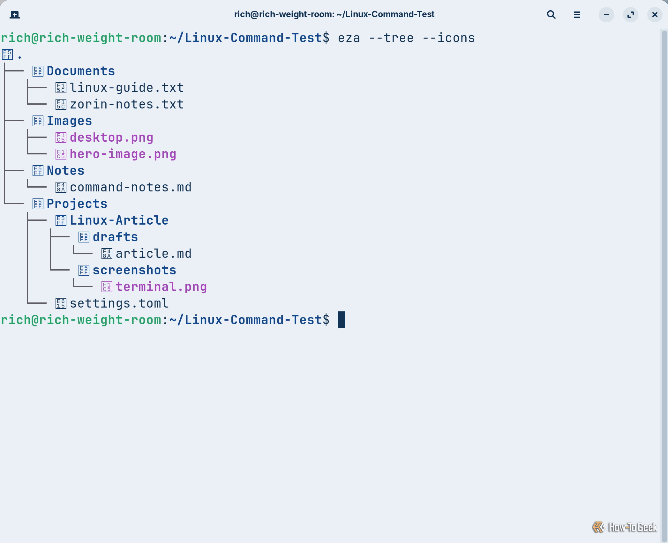Select the desktop.png file name
This screenshot has width=668, height=543.
pos(111,138)
